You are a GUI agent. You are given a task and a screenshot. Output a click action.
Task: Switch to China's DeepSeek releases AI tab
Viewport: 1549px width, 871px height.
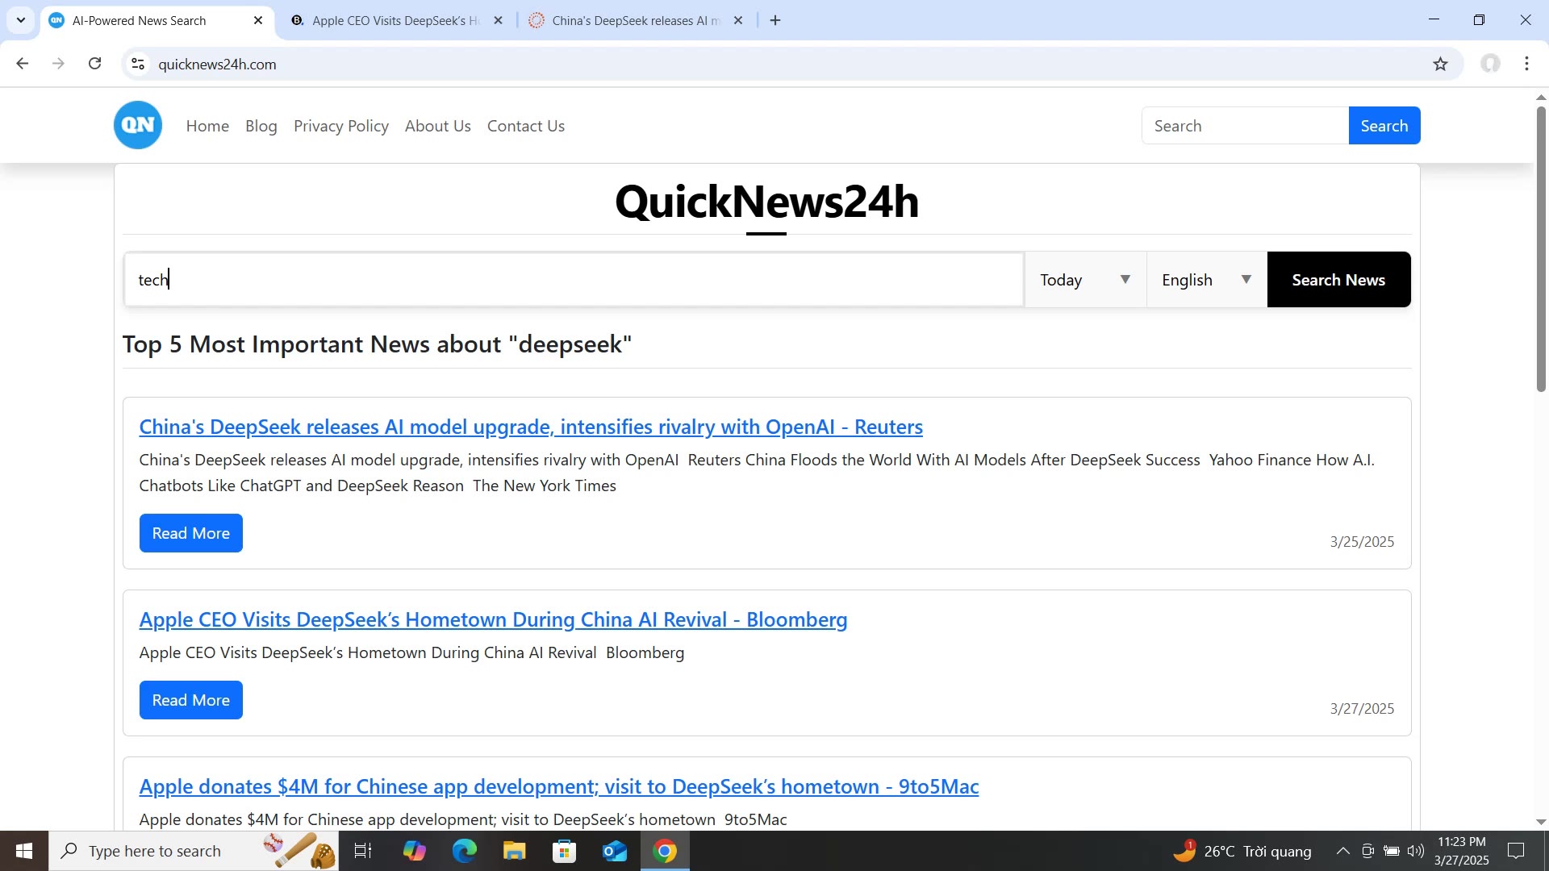point(636,20)
